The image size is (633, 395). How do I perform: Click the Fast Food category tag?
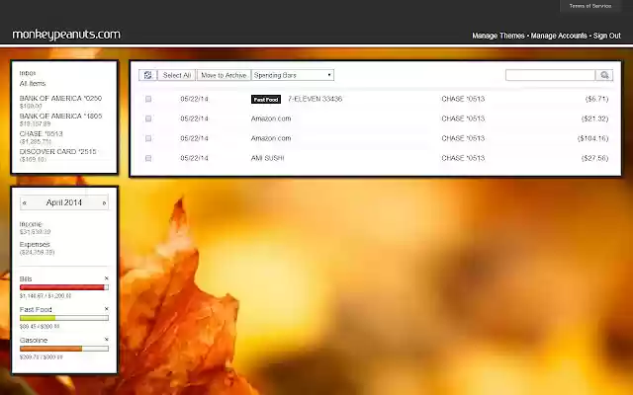click(x=266, y=99)
